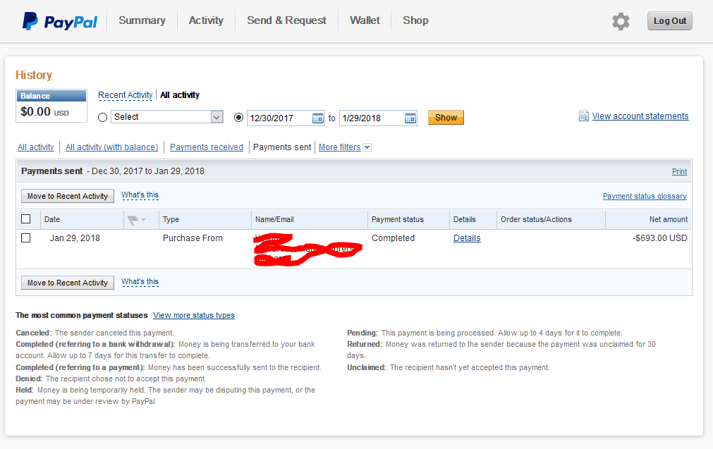The height and width of the screenshot is (449, 713).
Task: Open the start date calendar picker
Action: coord(318,118)
